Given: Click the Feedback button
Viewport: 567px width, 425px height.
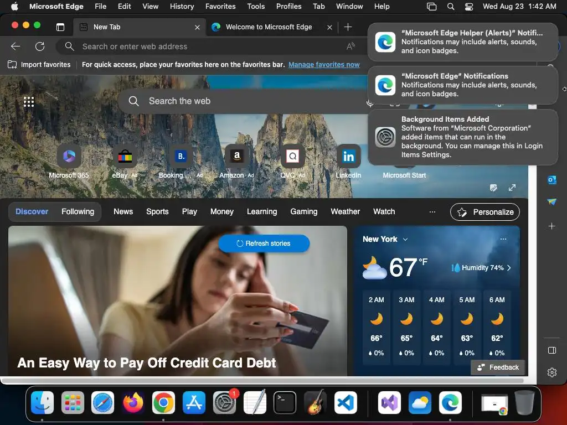Looking at the screenshot, I should (498, 367).
